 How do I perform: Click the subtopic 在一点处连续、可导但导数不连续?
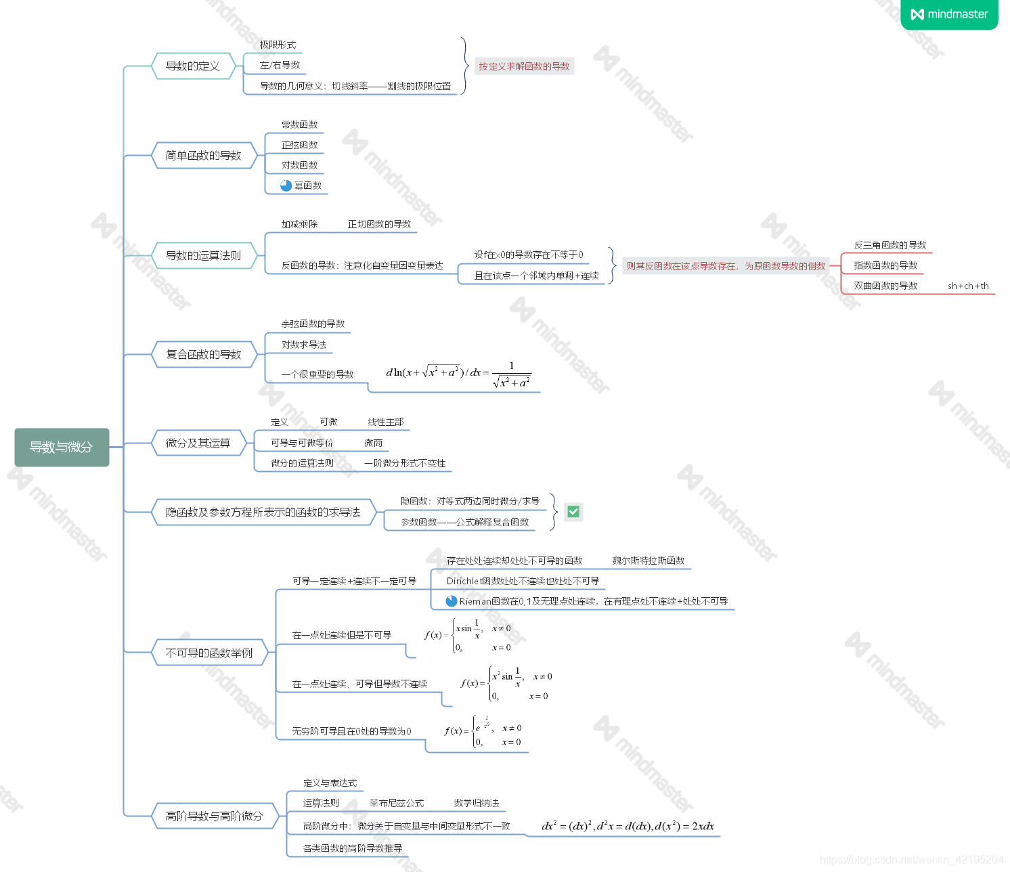click(360, 684)
